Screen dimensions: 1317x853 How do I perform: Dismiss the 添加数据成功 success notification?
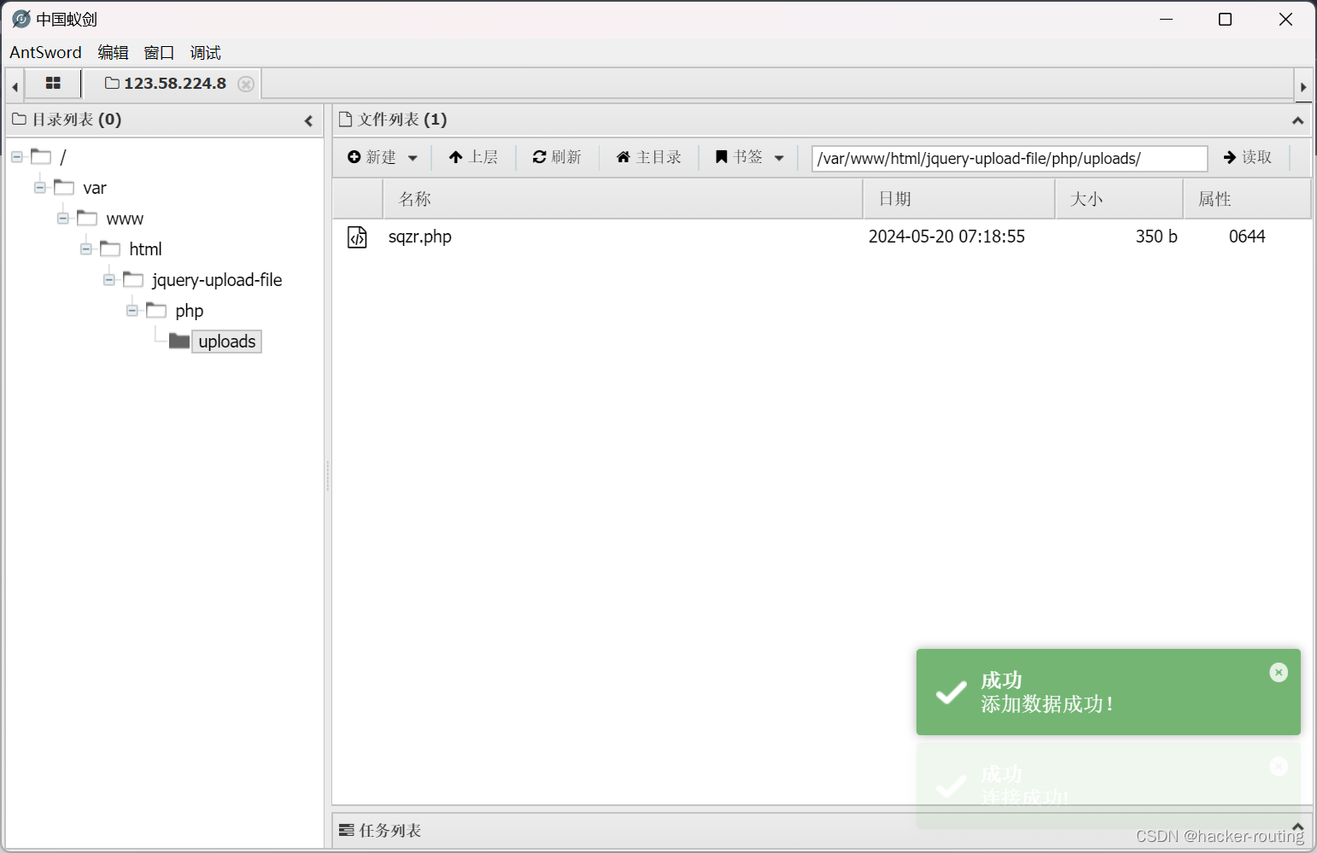point(1279,672)
